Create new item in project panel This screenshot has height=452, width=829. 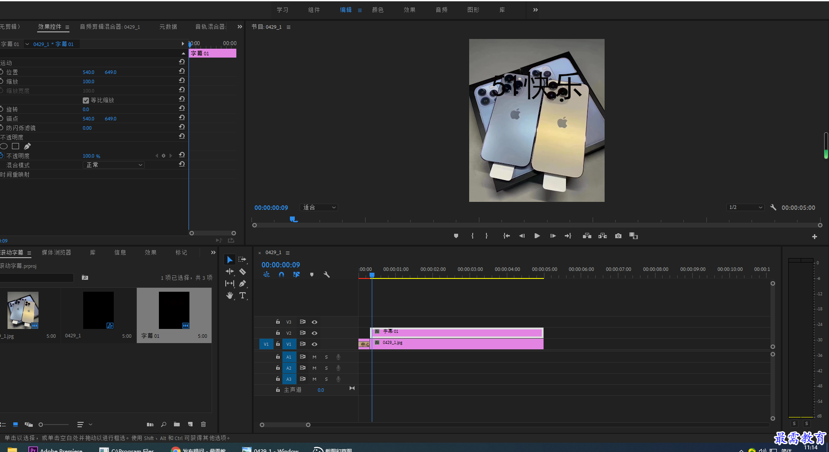[x=190, y=424]
